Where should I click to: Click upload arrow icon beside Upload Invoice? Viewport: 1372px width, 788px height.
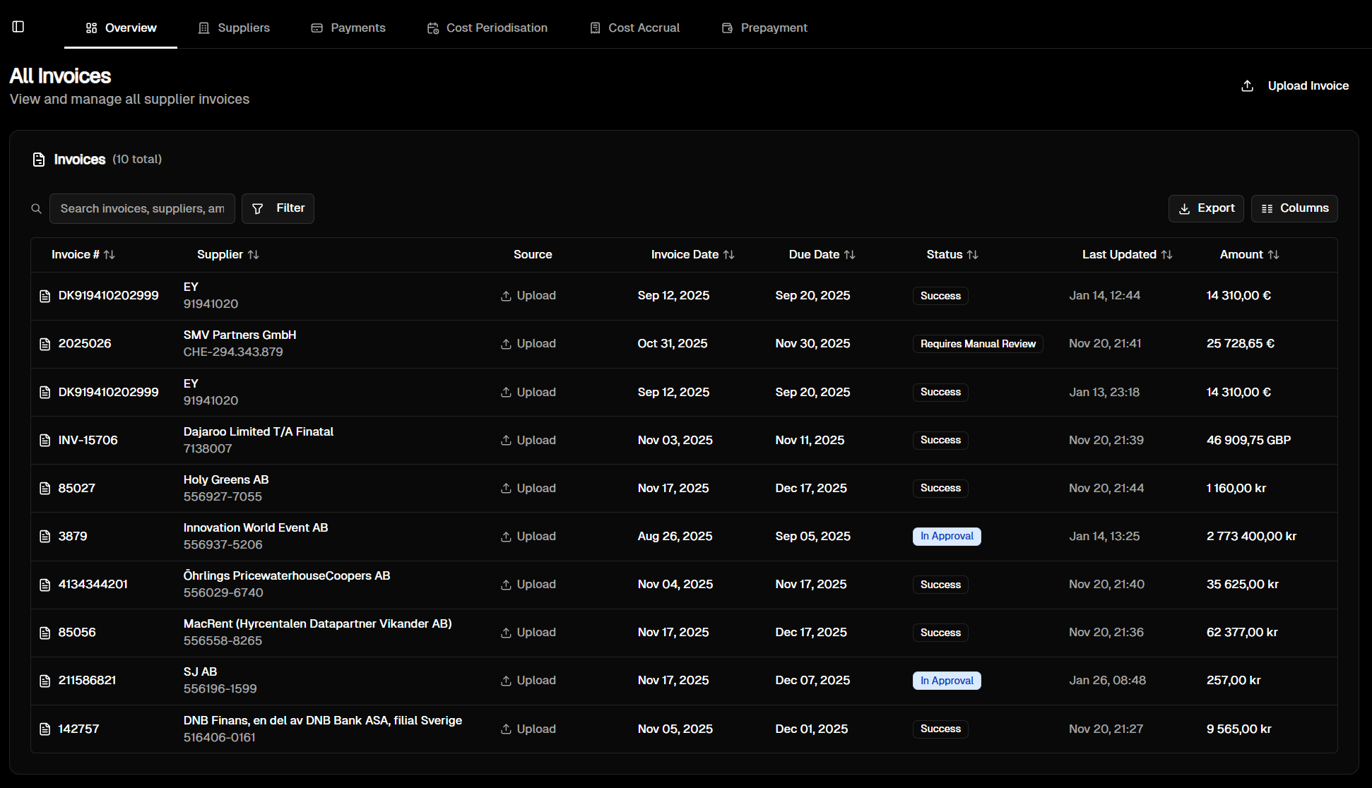pos(1248,86)
